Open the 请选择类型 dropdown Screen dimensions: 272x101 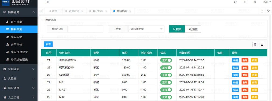click(x=146, y=29)
